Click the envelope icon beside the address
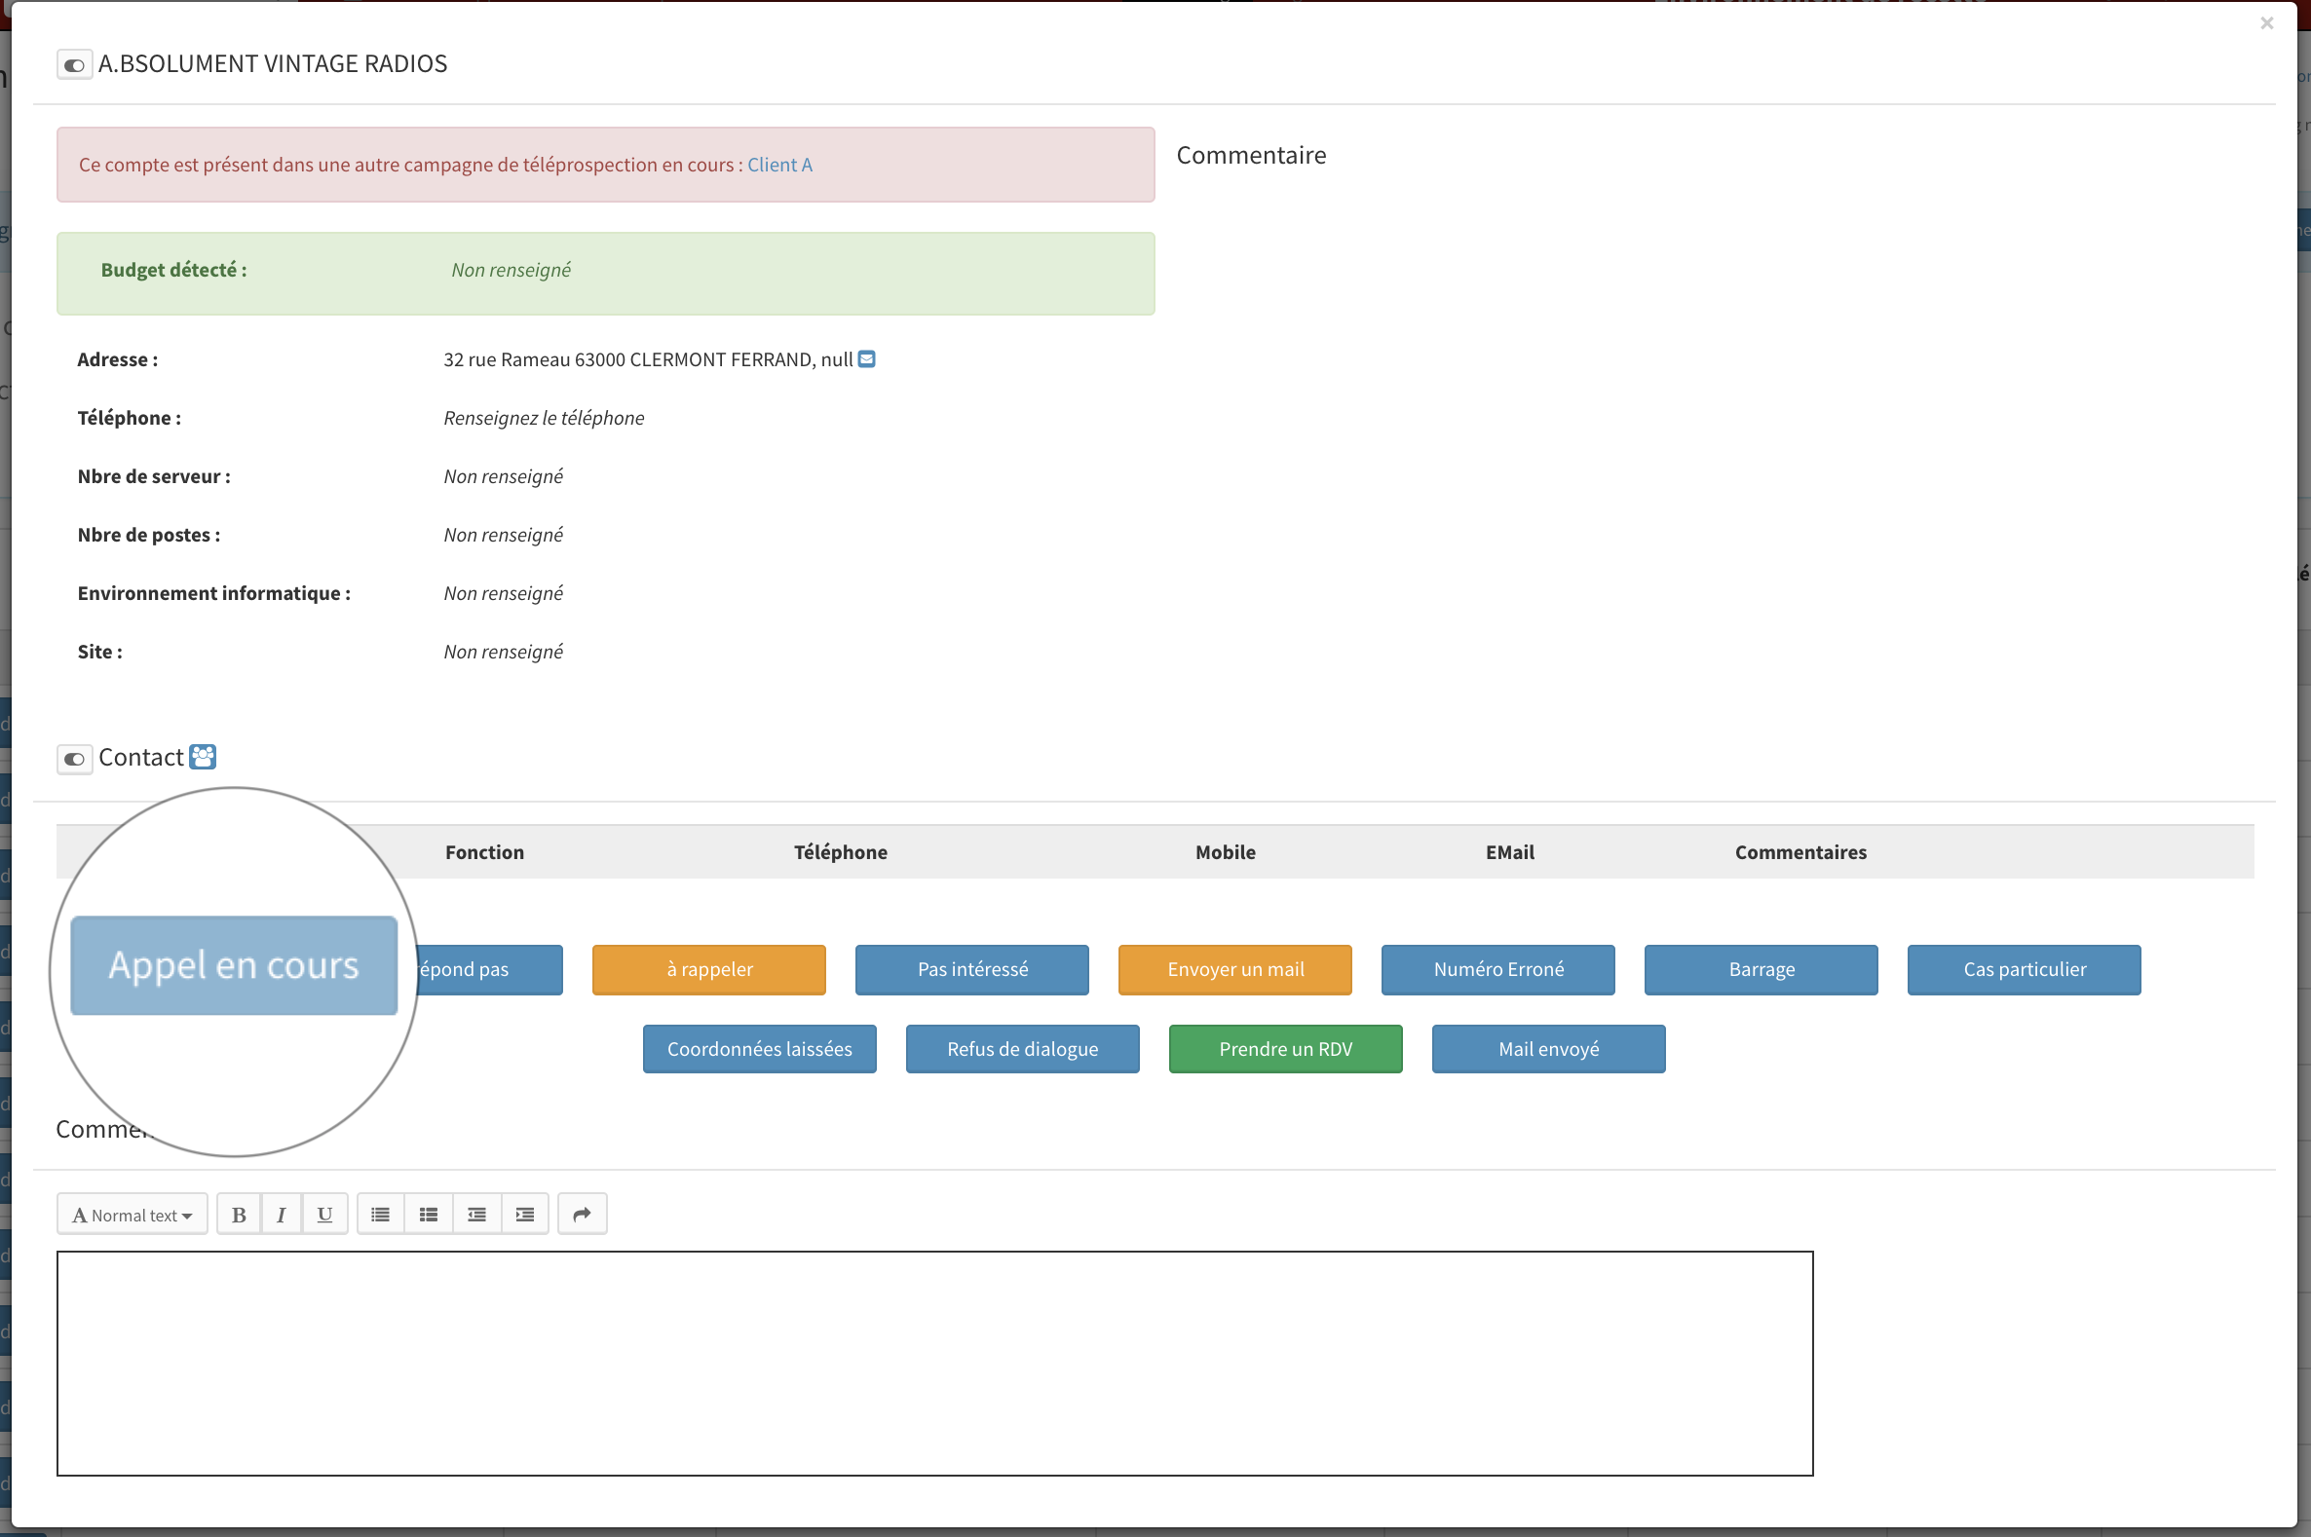Image resolution: width=2311 pixels, height=1537 pixels. pos(867,358)
